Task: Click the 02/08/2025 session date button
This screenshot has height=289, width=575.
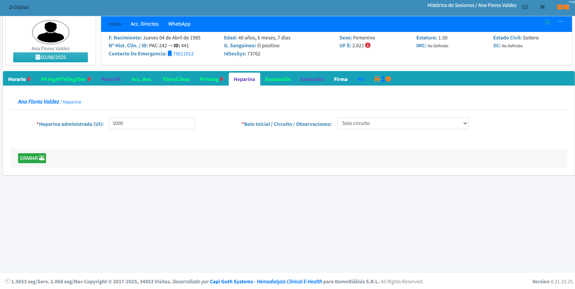Action: coord(51,57)
